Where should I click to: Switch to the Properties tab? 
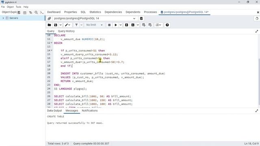click(70, 12)
